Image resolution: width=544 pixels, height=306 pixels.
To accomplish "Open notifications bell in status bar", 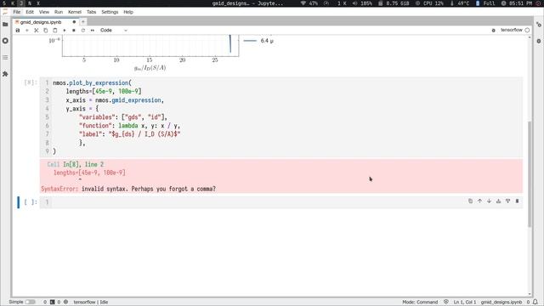I will 535,302.
